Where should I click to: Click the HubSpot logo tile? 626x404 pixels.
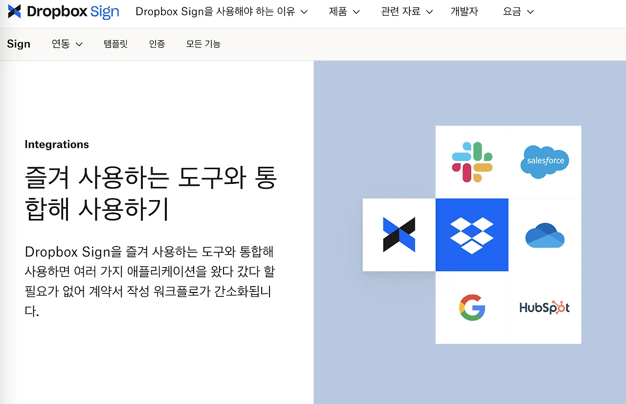(545, 308)
